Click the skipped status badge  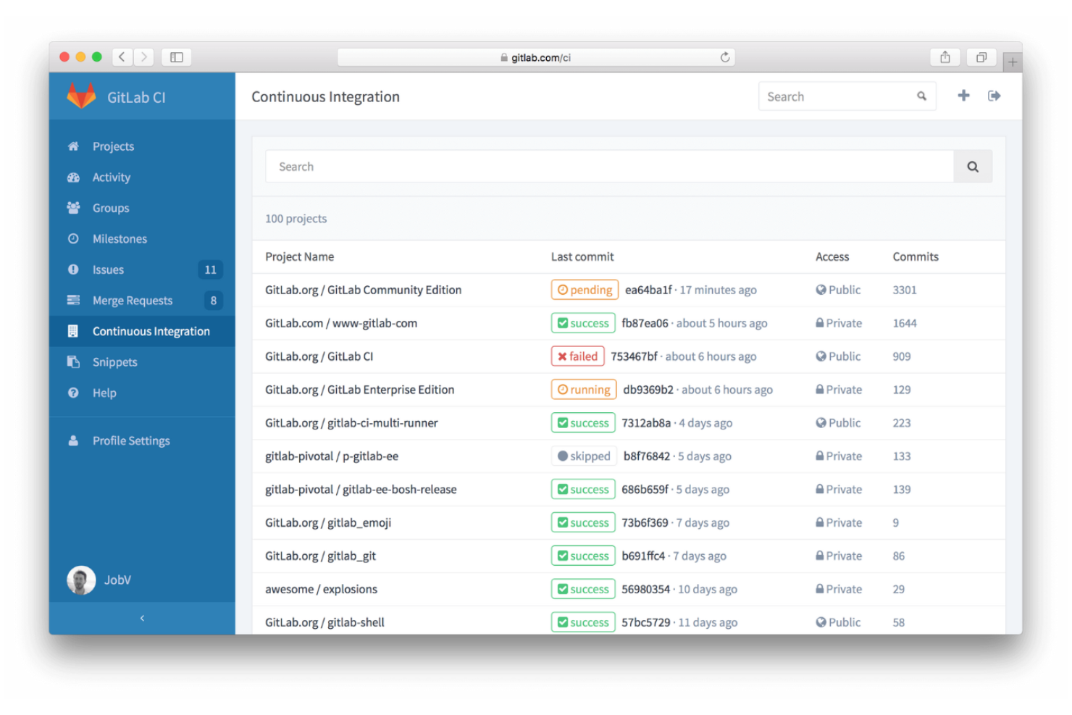coord(584,456)
